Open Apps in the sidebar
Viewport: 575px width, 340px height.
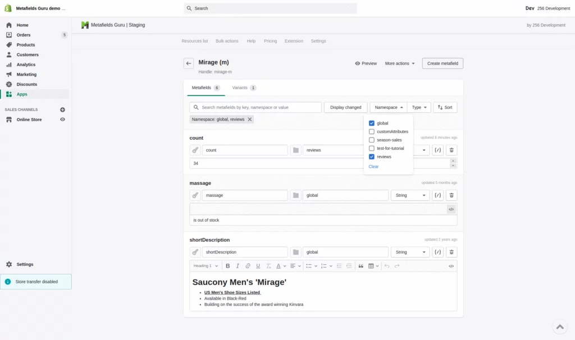pos(22,94)
